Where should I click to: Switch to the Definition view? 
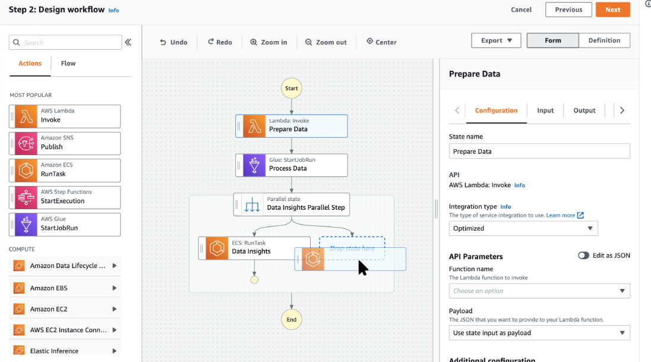[x=604, y=40]
